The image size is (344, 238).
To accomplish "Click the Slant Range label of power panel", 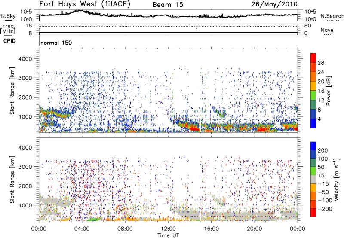I will point(12,91).
